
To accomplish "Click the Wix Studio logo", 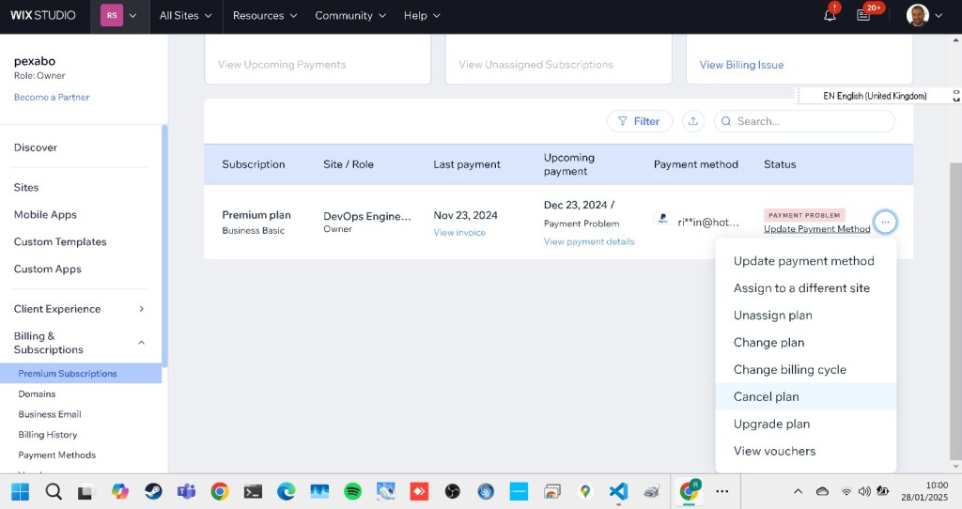I will point(43,15).
